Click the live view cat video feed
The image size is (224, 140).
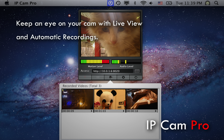(x=111, y=34)
